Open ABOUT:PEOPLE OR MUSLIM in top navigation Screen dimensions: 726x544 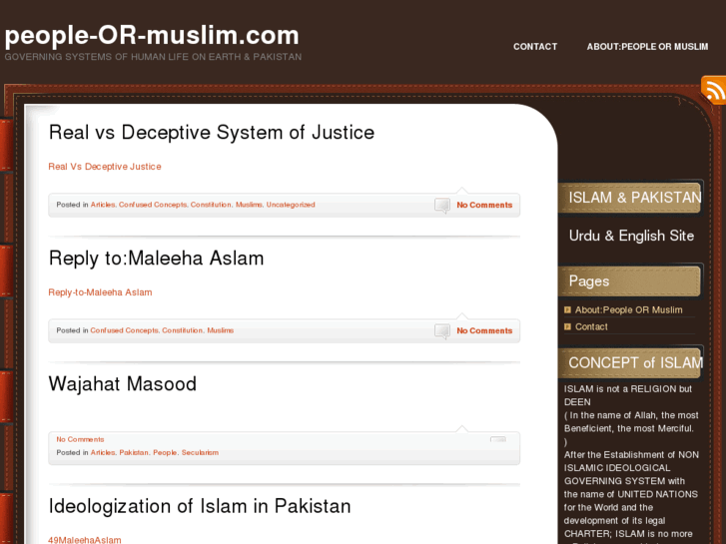pyautogui.click(x=647, y=47)
